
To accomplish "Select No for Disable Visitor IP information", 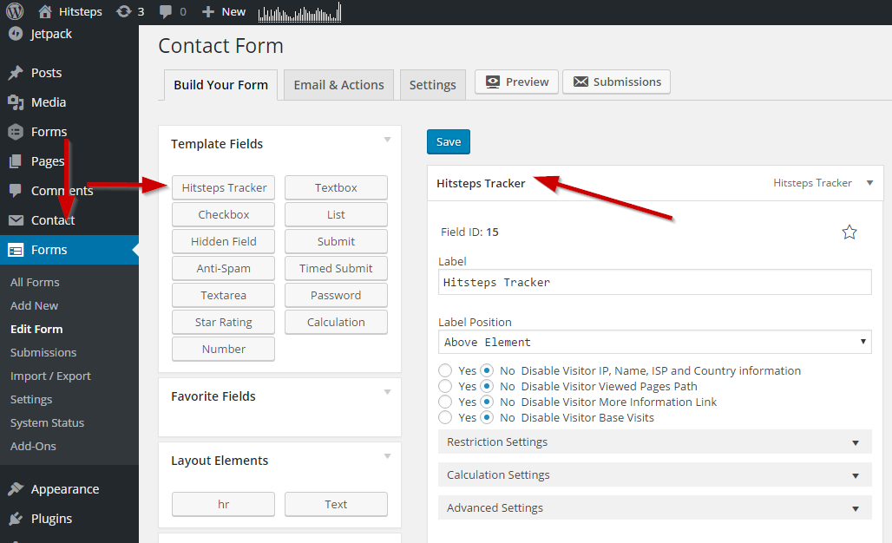I will click(x=487, y=370).
